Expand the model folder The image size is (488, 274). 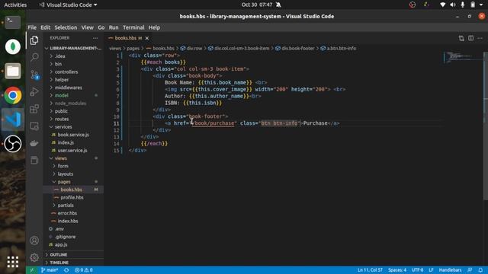pyautogui.click(x=73, y=95)
